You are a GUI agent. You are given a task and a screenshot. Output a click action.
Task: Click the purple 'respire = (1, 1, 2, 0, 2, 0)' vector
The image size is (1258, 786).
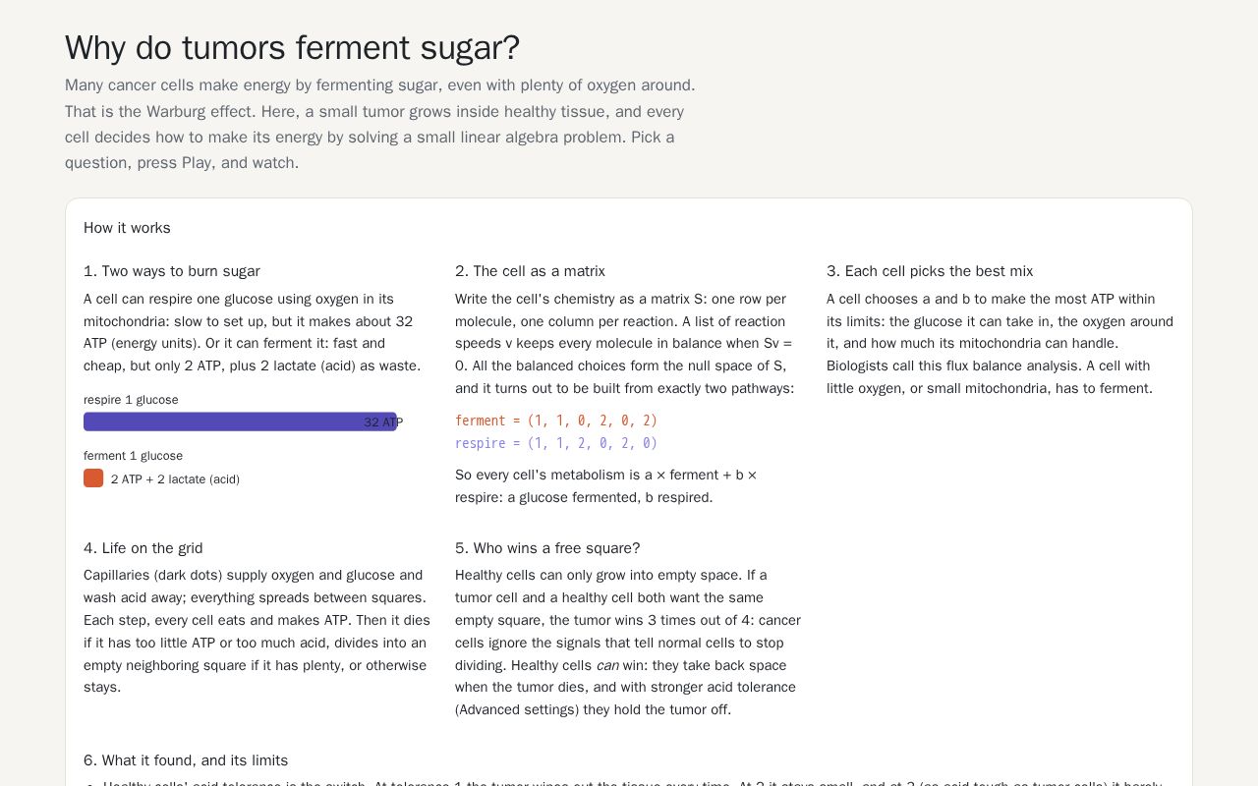tap(556, 443)
